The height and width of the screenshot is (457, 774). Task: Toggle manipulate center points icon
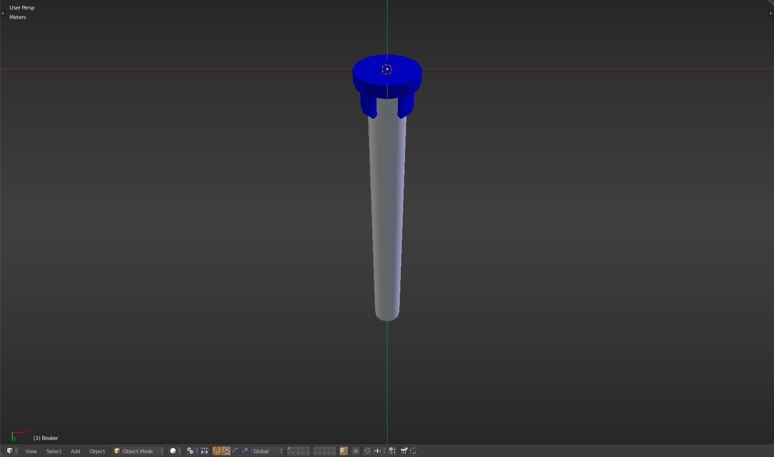click(204, 451)
